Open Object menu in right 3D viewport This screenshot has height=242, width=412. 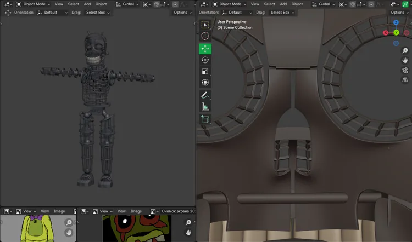297,4
